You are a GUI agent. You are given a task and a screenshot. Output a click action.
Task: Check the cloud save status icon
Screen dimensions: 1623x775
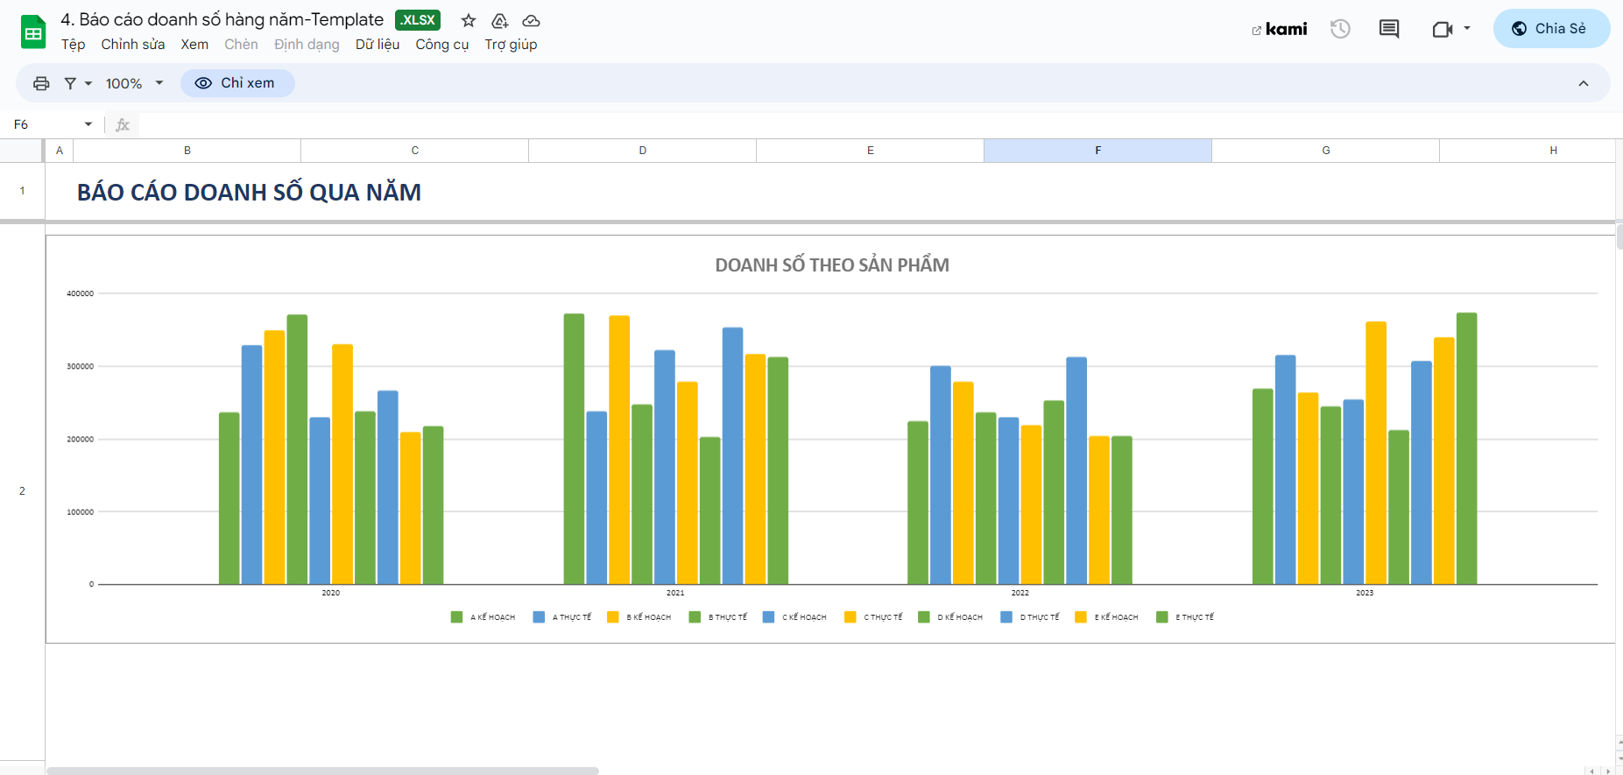pos(531,20)
